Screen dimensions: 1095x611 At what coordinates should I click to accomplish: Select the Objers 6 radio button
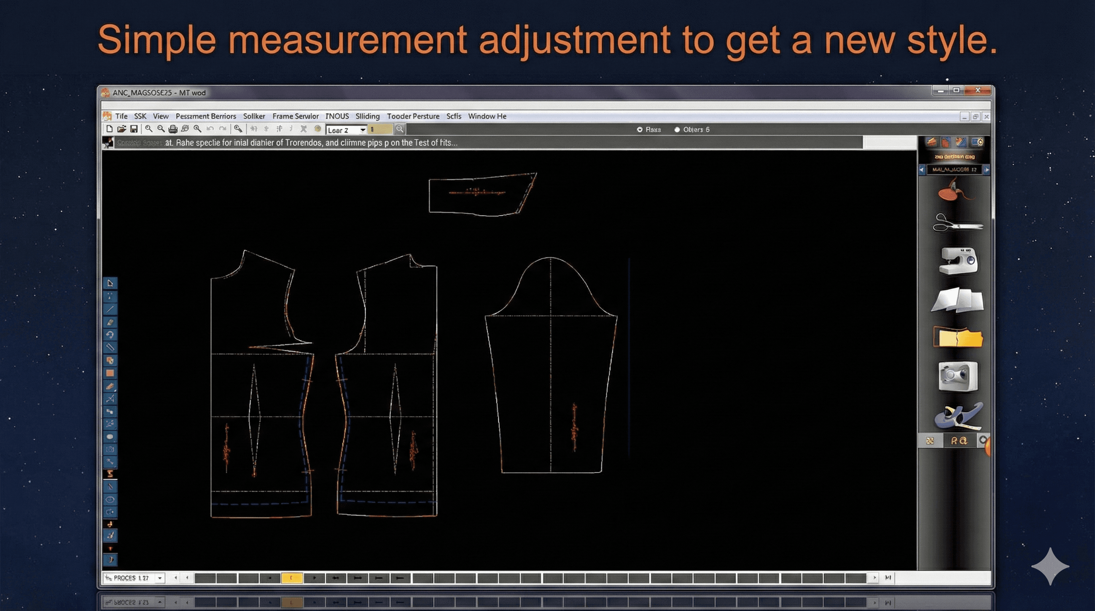tap(677, 130)
